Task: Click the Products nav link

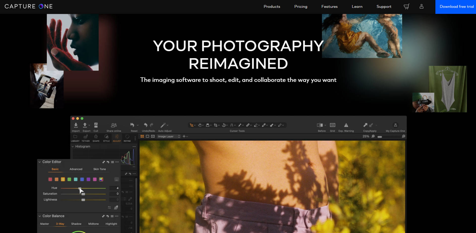Action: tap(272, 7)
